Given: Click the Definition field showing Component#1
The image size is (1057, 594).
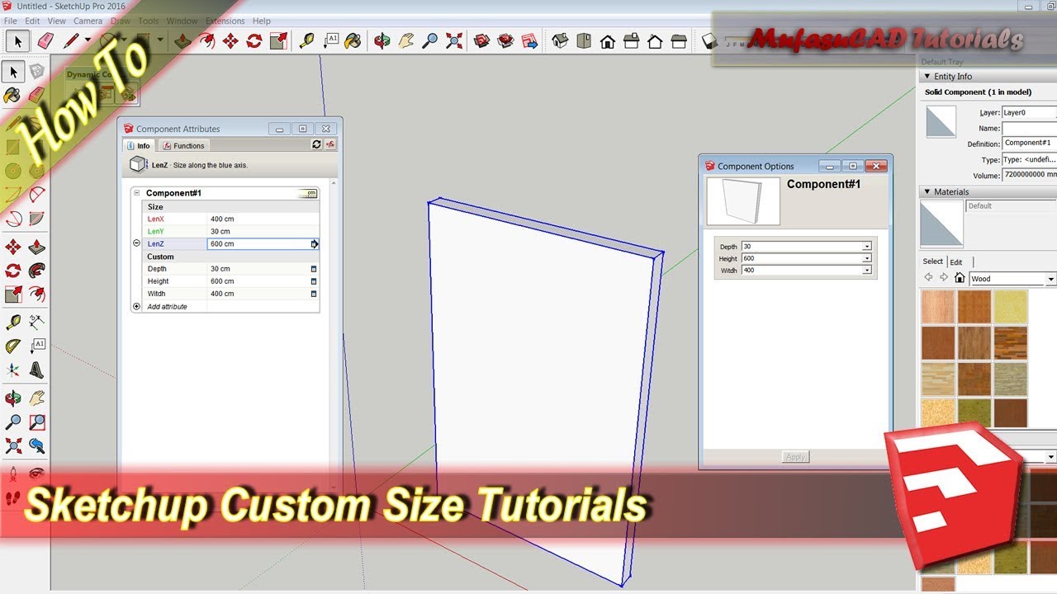Looking at the screenshot, I should coord(1029,144).
